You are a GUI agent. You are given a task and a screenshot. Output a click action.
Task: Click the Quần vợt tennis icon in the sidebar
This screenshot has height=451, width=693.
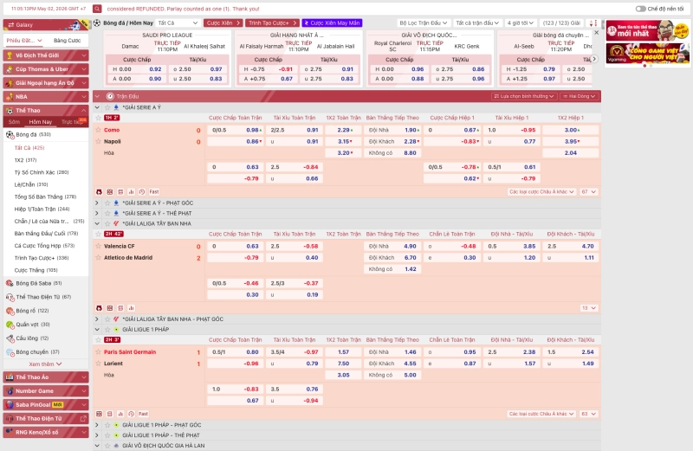click(10, 325)
